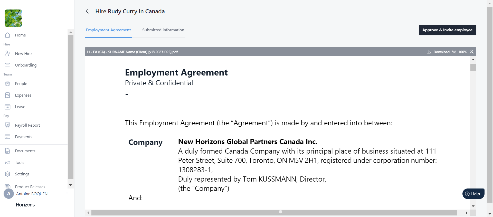Open user options next to Antoine BOQUEN

pos(67,194)
